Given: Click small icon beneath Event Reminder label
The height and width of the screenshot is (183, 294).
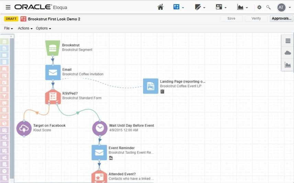Looking at the screenshot, I should point(111,158).
